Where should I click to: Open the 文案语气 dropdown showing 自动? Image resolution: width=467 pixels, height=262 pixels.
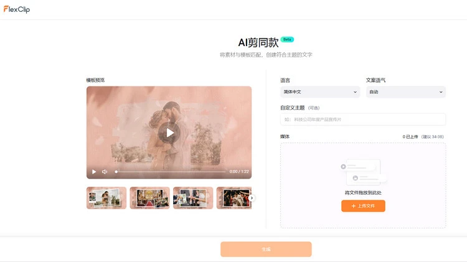[406, 92]
